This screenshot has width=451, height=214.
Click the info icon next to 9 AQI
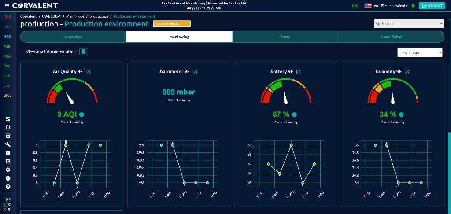(81, 115)
